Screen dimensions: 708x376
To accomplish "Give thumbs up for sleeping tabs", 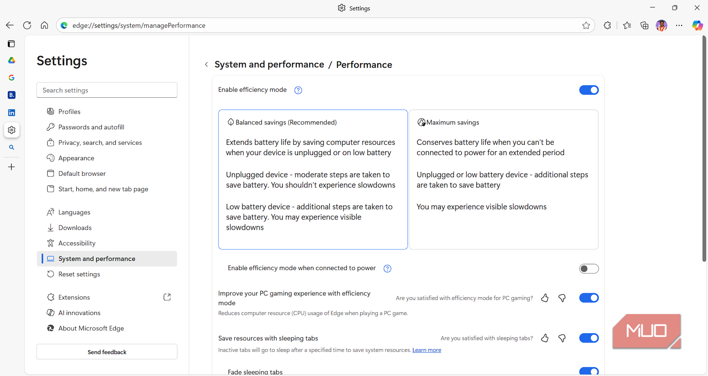I will (545, 338).
